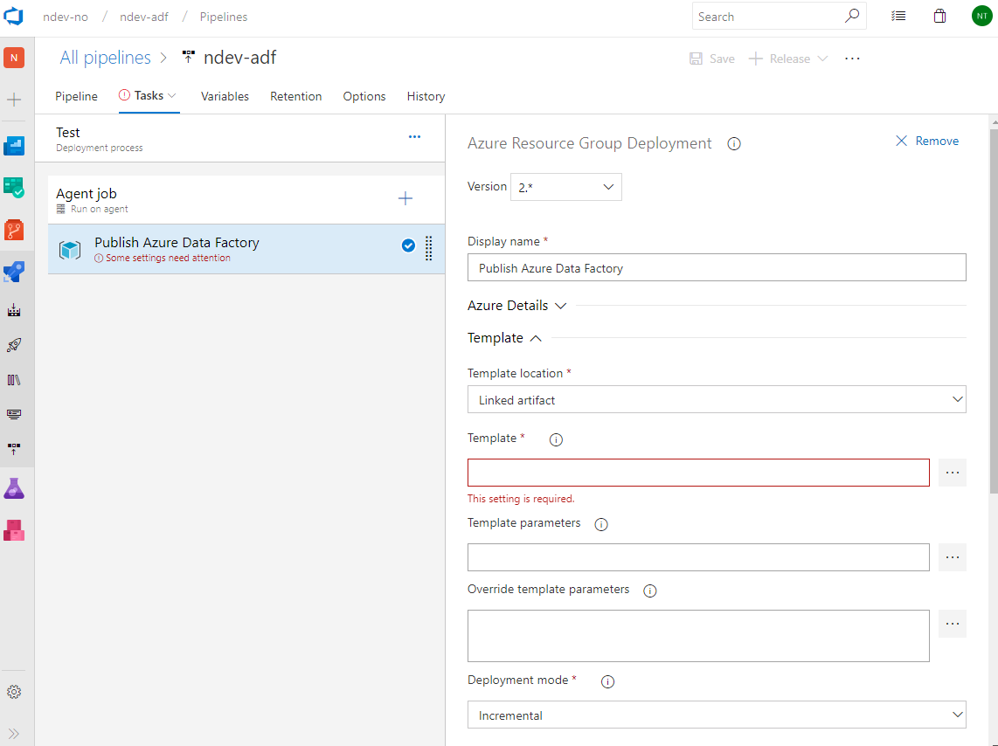Toggle the enabled state of Publish Azure Data Factory

point(408,245)
